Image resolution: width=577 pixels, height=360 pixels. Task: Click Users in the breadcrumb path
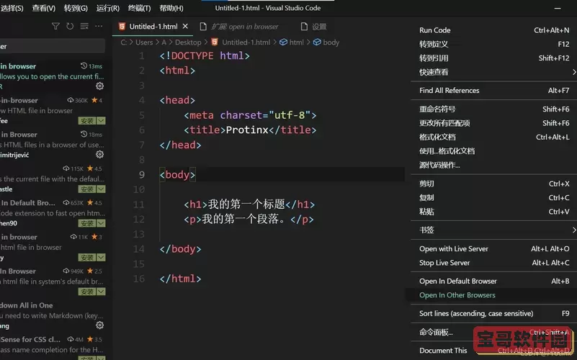pos(144,42)
